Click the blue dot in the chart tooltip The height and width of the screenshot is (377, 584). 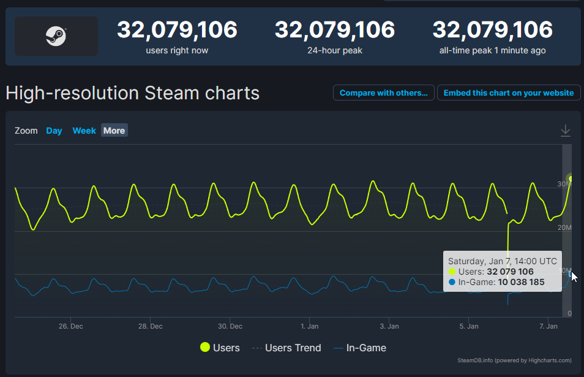click(452, 283)
